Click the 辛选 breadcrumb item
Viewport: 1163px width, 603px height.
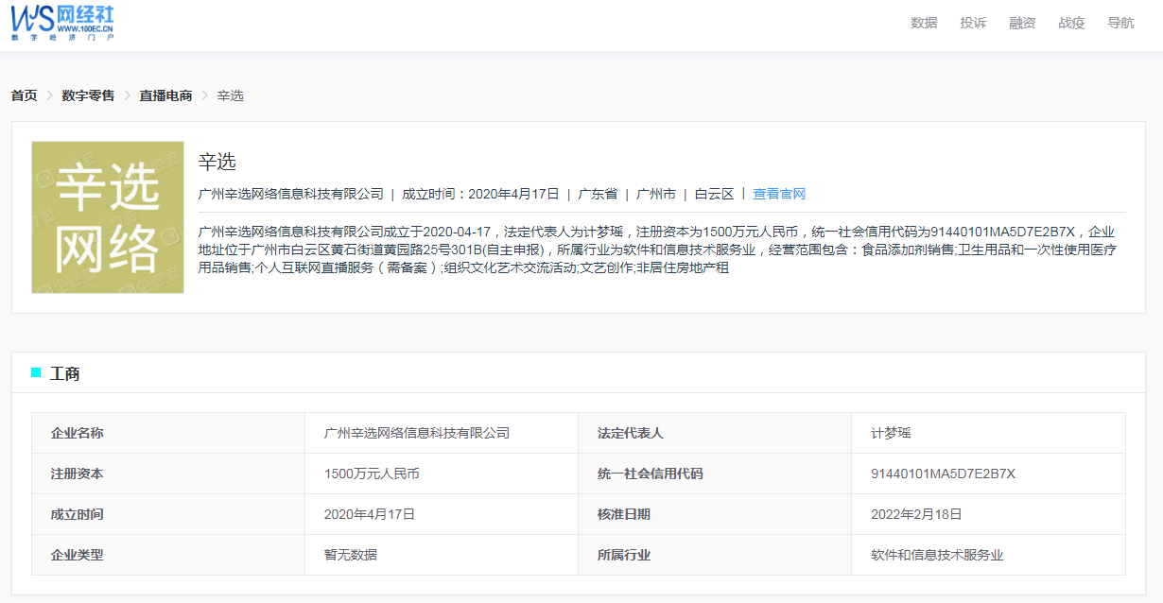pyautogui.click(x=230, y=95)
